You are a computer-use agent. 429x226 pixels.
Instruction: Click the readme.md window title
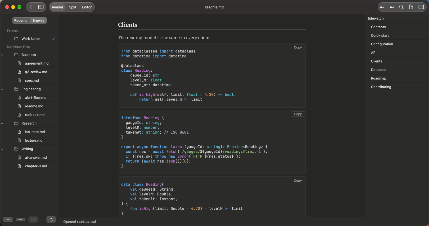point(214,7)
